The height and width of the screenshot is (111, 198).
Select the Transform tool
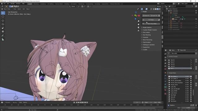point(3,31)
